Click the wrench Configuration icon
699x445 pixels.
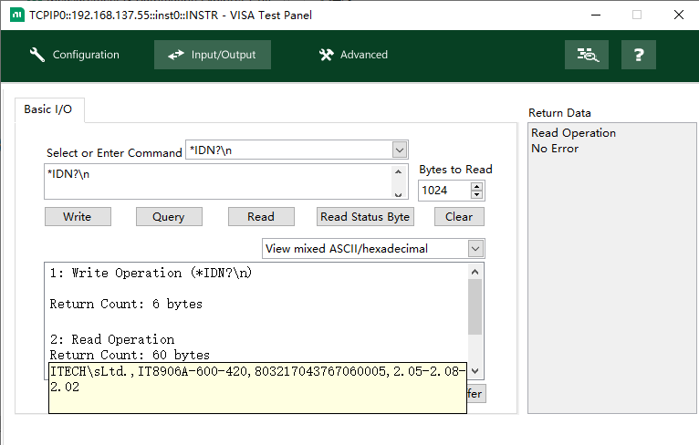pyautogui.click(x=37, y=55)
